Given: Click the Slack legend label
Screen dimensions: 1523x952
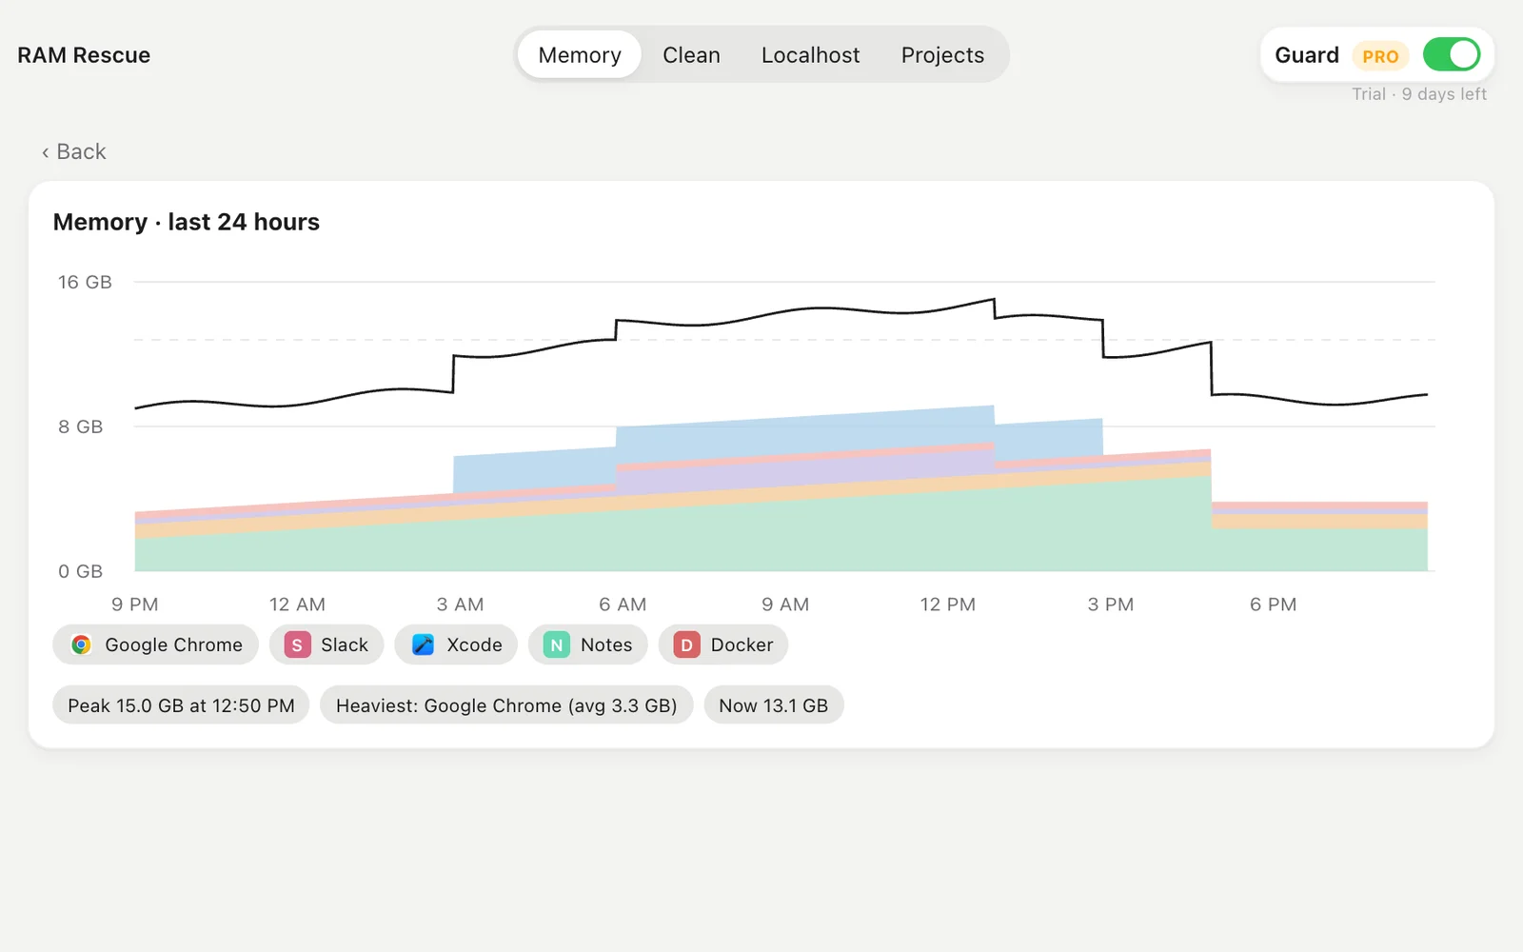Looking at the screenshot, I should click(x=345, y=645).
